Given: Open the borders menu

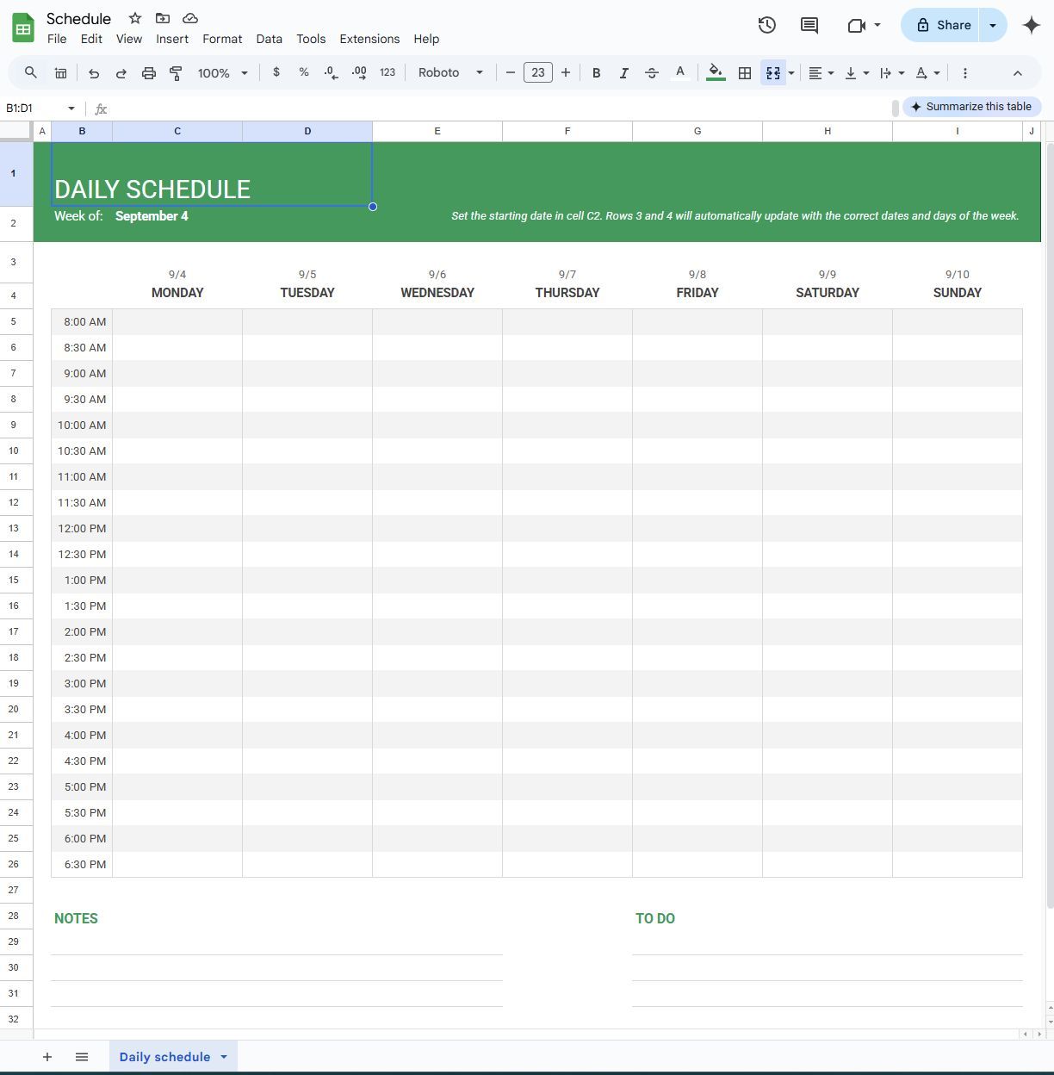Looking at the screenshot, I should (744, 72).
